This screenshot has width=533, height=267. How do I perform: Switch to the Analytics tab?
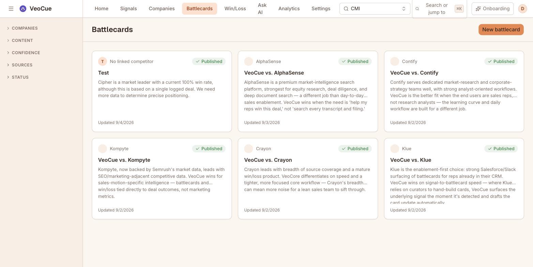click(x=289, y=9)
